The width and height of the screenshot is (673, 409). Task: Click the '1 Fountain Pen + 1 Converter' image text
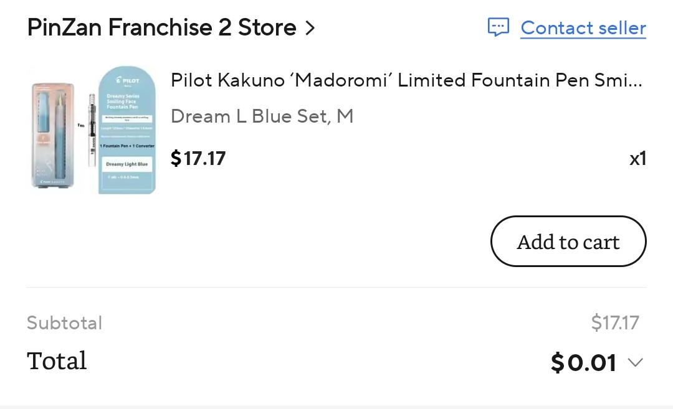[x=126, y=146]
